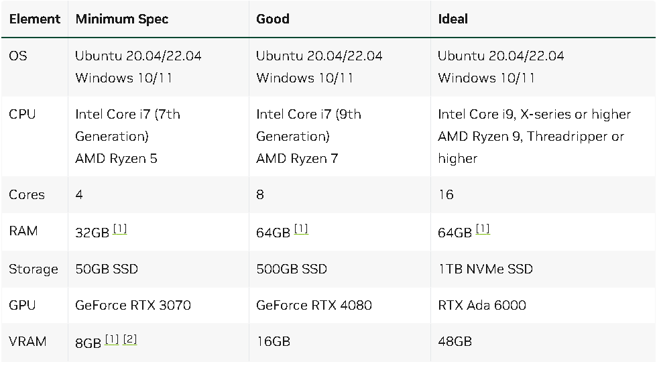Open footnote [1] link in Good RAM cell
This screenshot has height=366, width=657.
301,229
